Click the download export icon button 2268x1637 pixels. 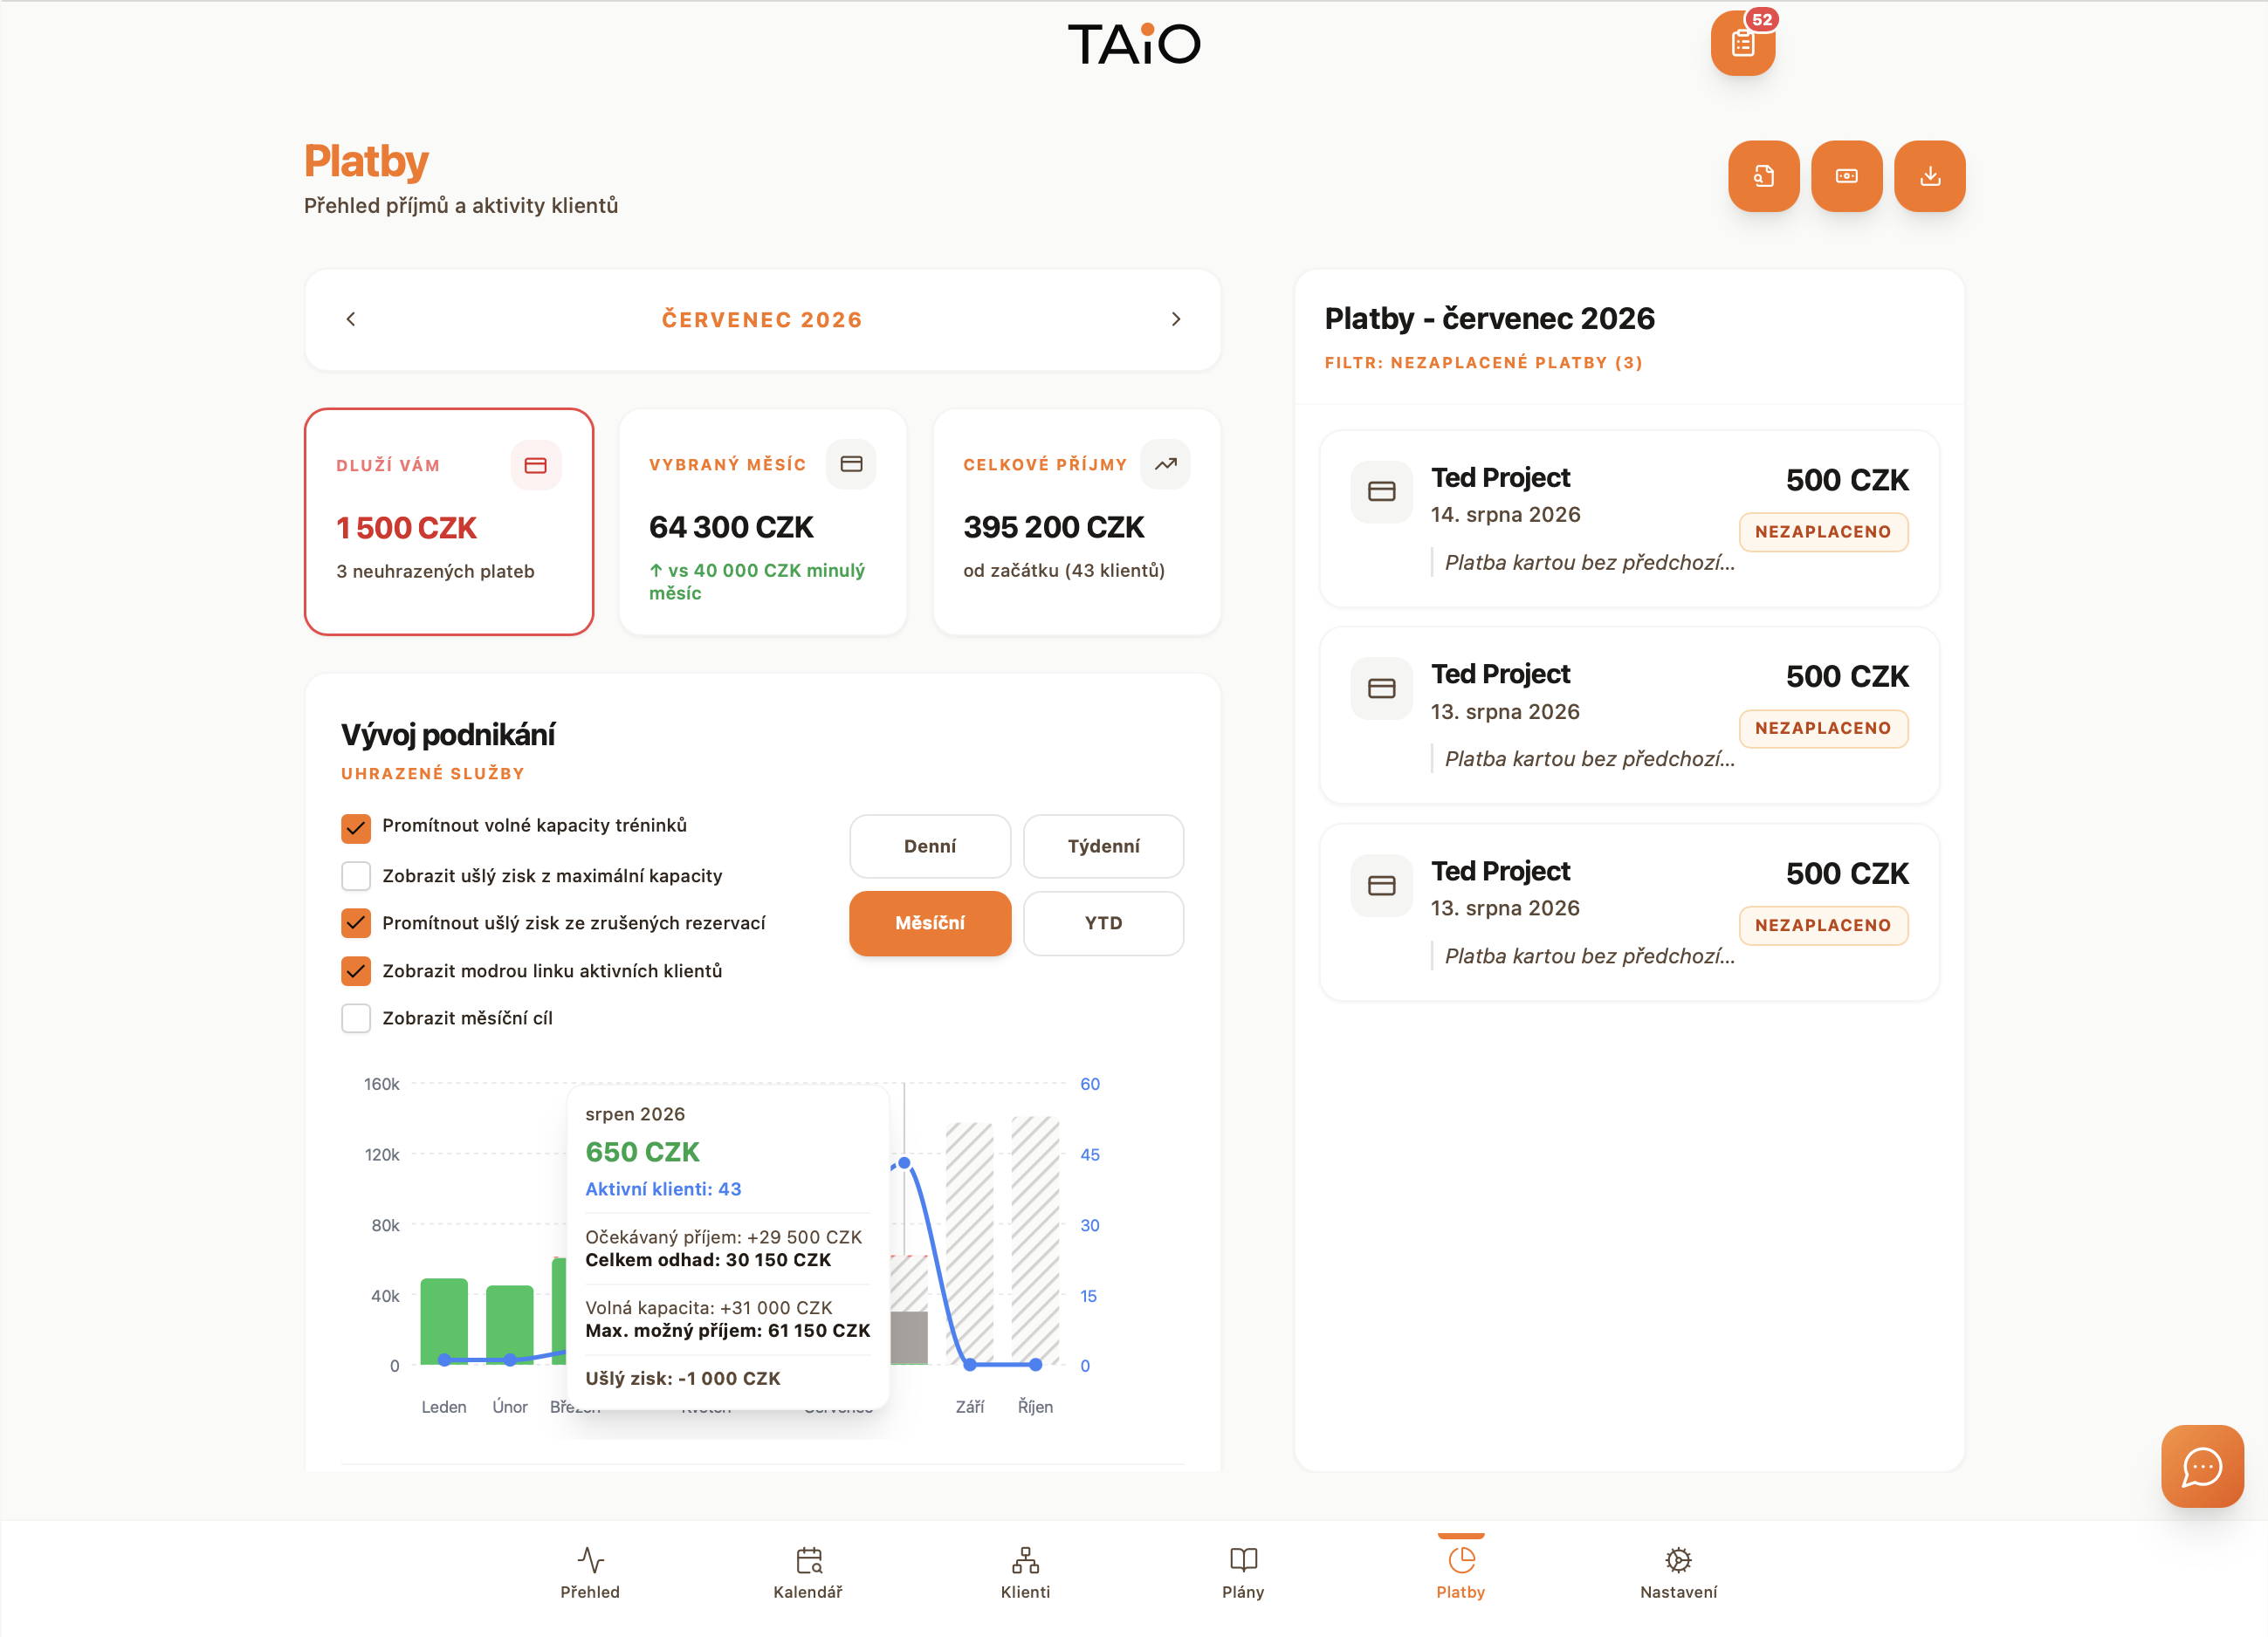click(1929, 176)
